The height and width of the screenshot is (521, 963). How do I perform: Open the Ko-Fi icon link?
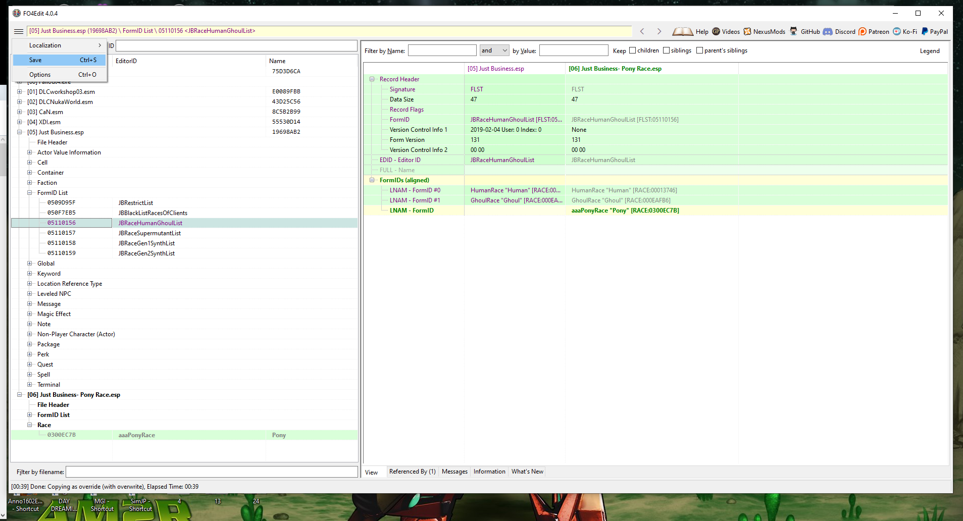897,31
